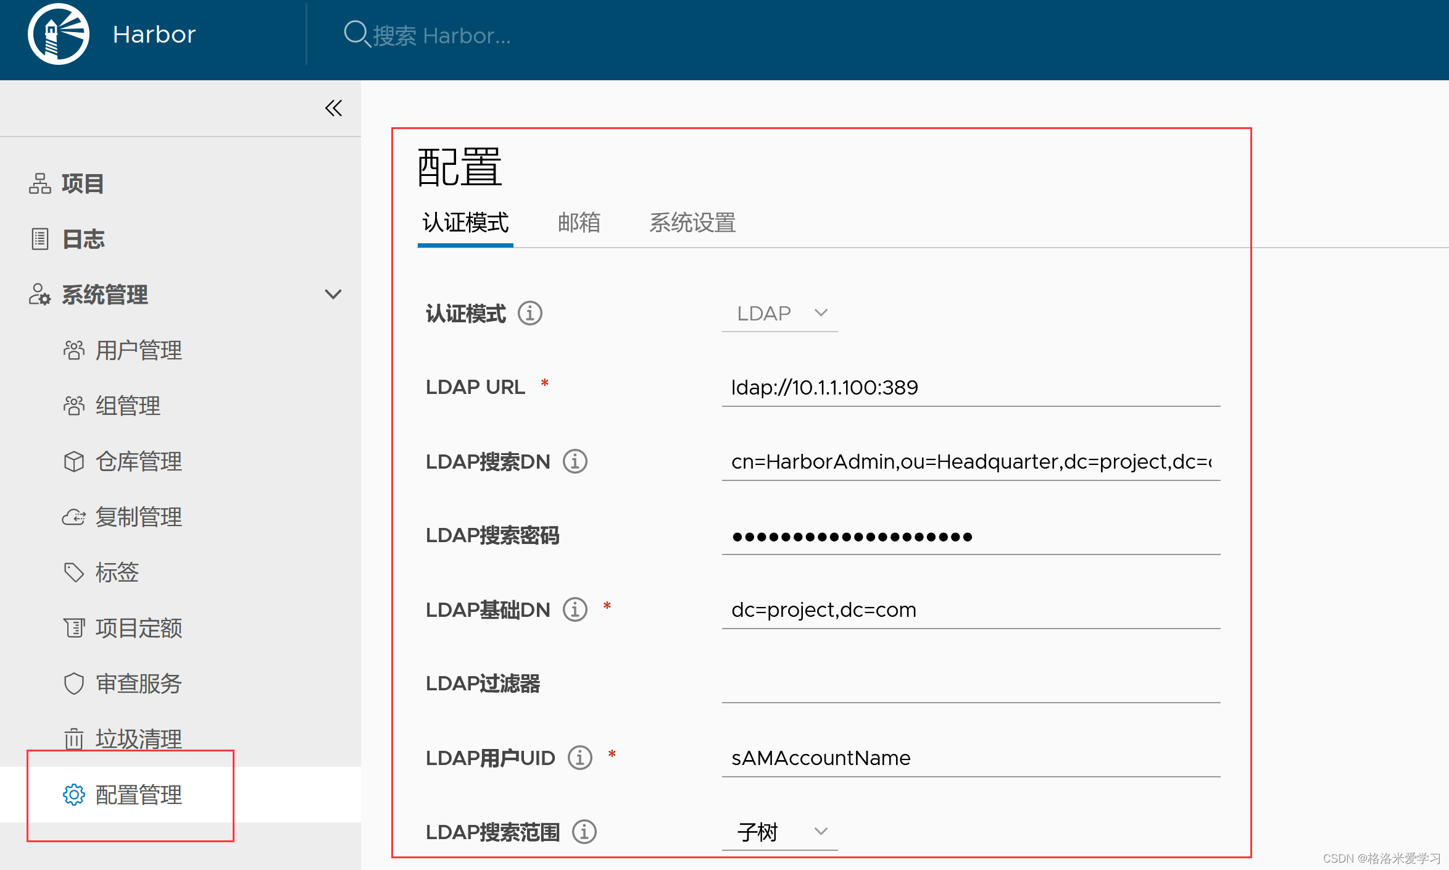Show info tooltip for LDAP搜索DN

[x=575, y=461]
